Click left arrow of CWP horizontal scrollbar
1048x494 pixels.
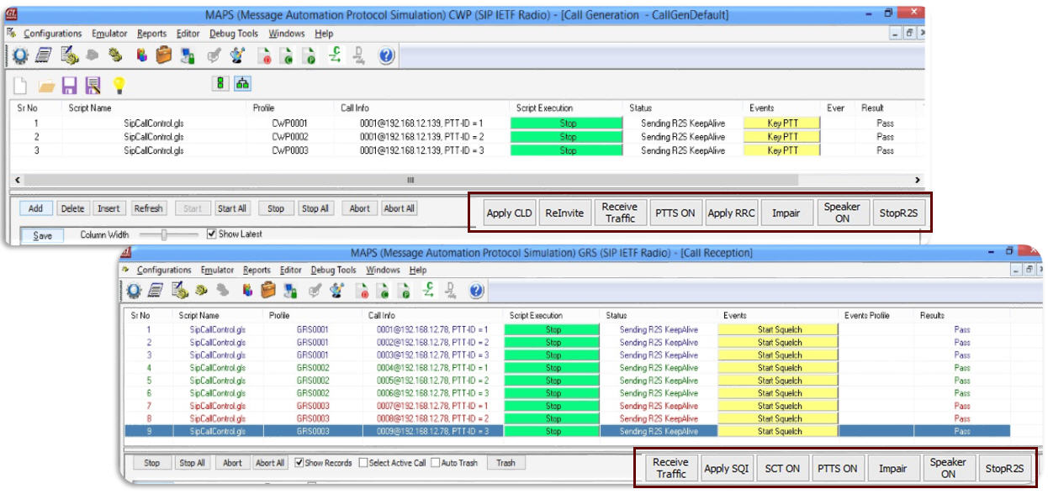(17, 181)
